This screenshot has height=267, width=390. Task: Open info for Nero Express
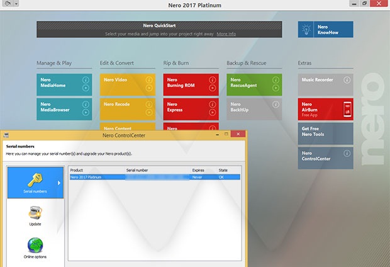[213, 105]
